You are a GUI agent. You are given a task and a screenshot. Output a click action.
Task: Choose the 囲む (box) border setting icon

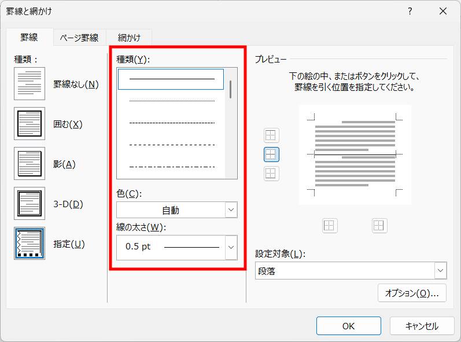coord(29,124)
